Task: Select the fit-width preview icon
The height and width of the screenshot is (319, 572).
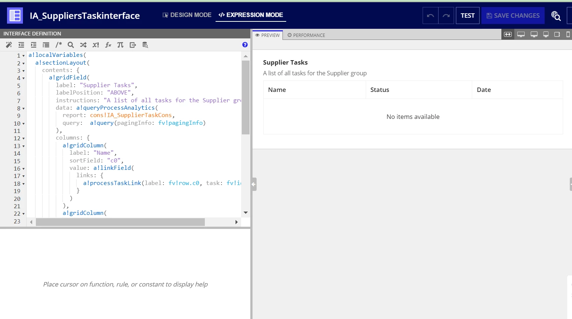Action: click(x=508, y=34)
